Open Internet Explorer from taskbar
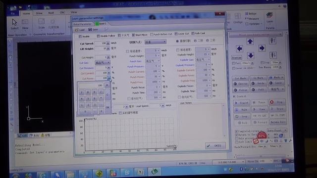 pyautogui.click(x=42, y=175)
